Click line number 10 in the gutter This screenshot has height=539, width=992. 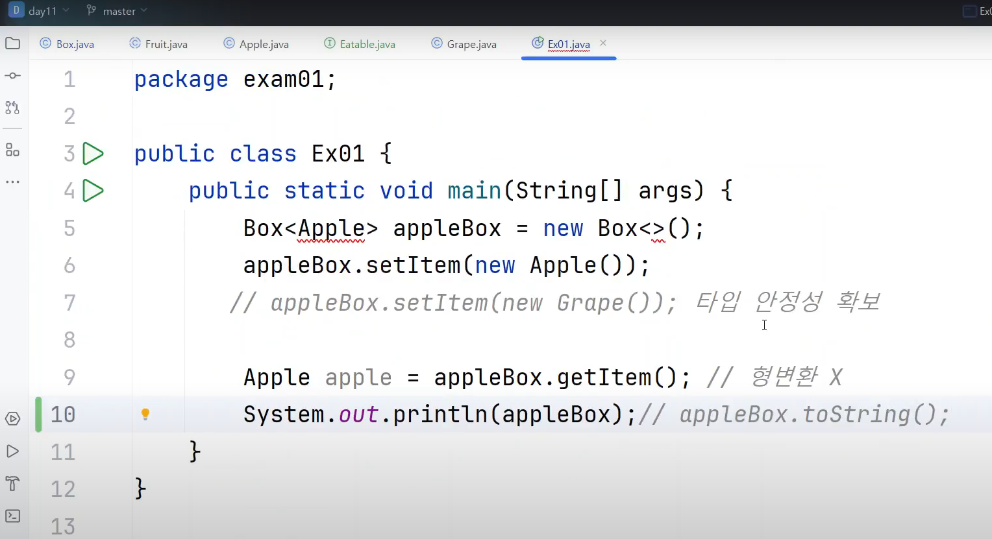63,414
